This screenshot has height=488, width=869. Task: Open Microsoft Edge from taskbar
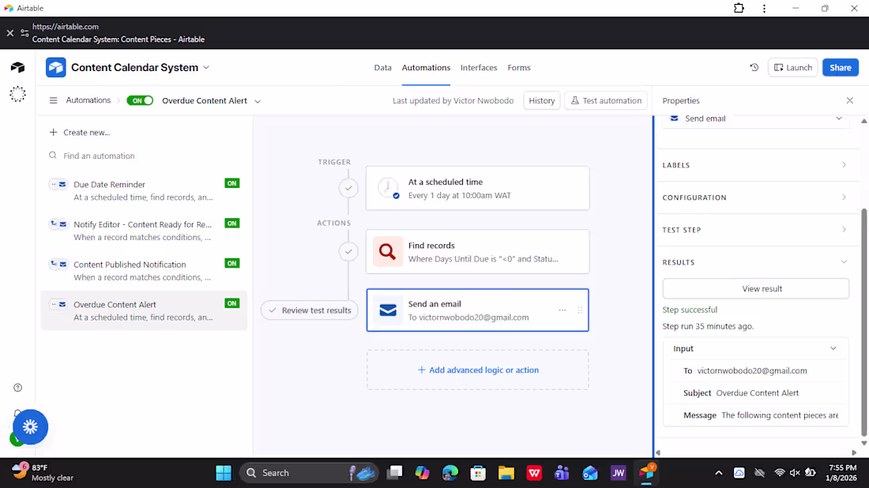coord(450,473)
